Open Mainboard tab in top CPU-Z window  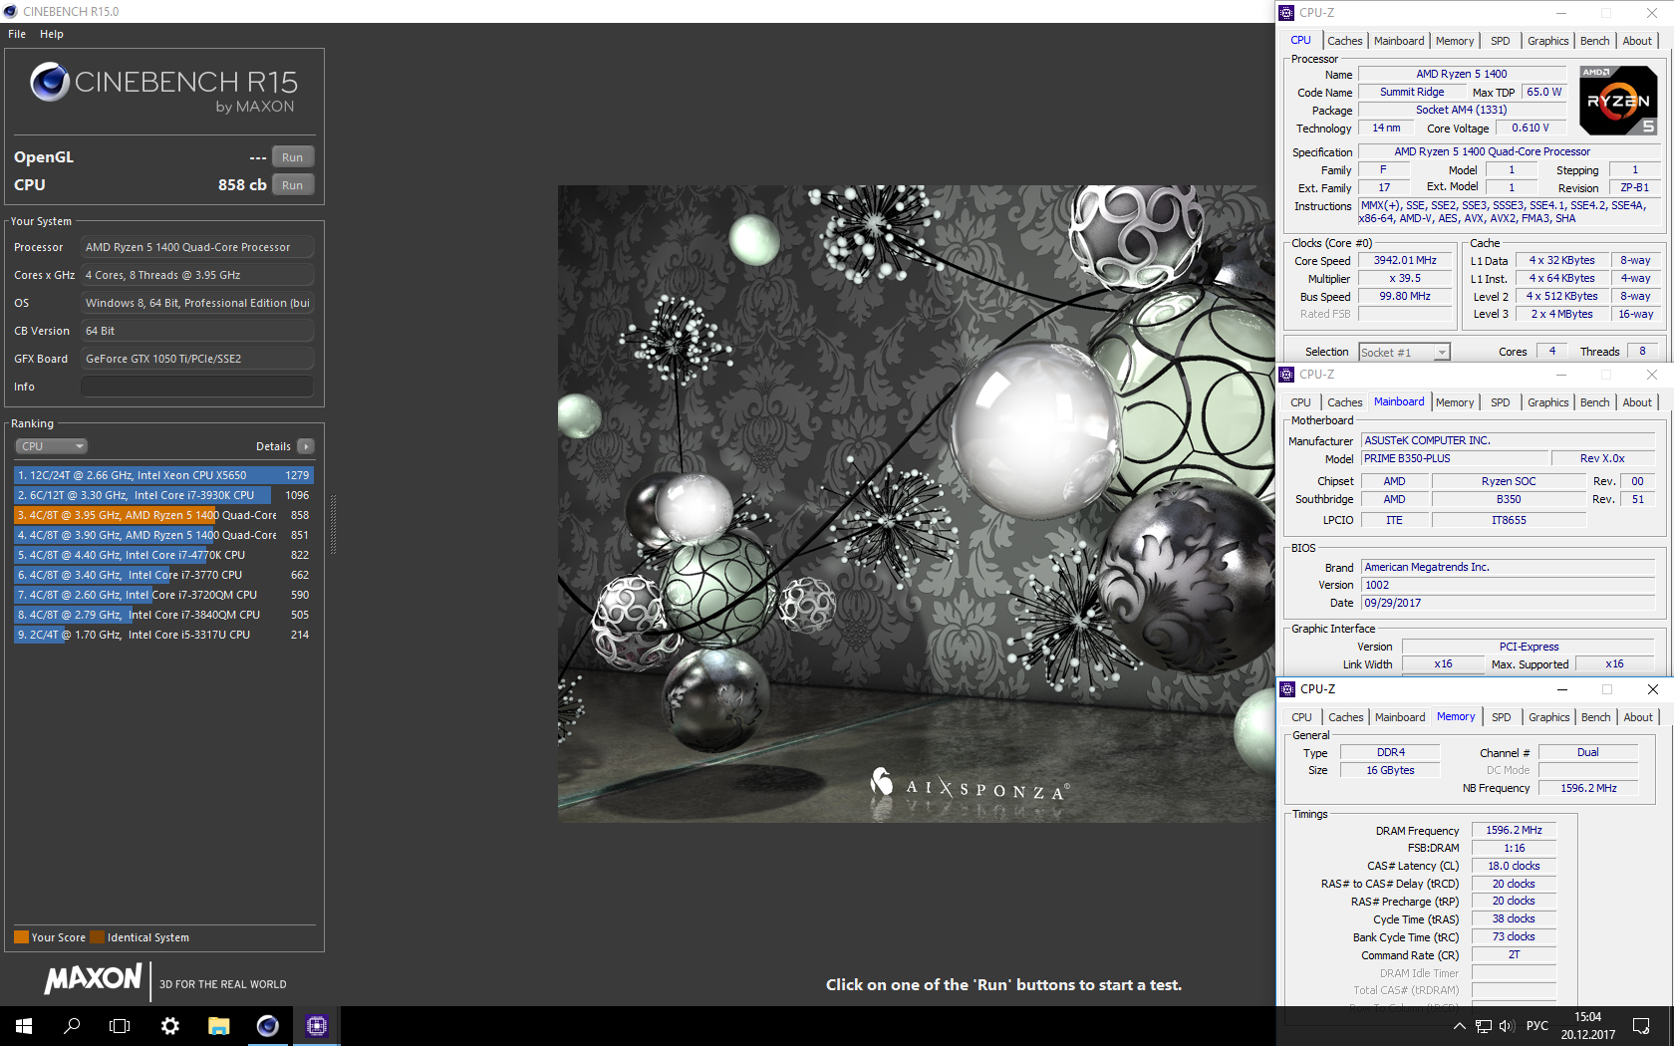(x=1399, y=41)
